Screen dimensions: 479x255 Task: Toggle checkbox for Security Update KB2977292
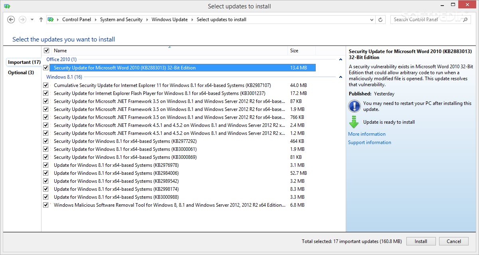[x=46, y=141]
